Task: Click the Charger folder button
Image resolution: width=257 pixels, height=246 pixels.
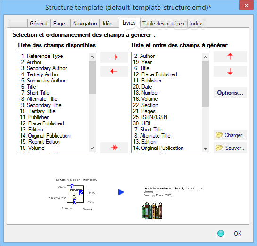Action: pyautogui.click(x=230, y=135)
